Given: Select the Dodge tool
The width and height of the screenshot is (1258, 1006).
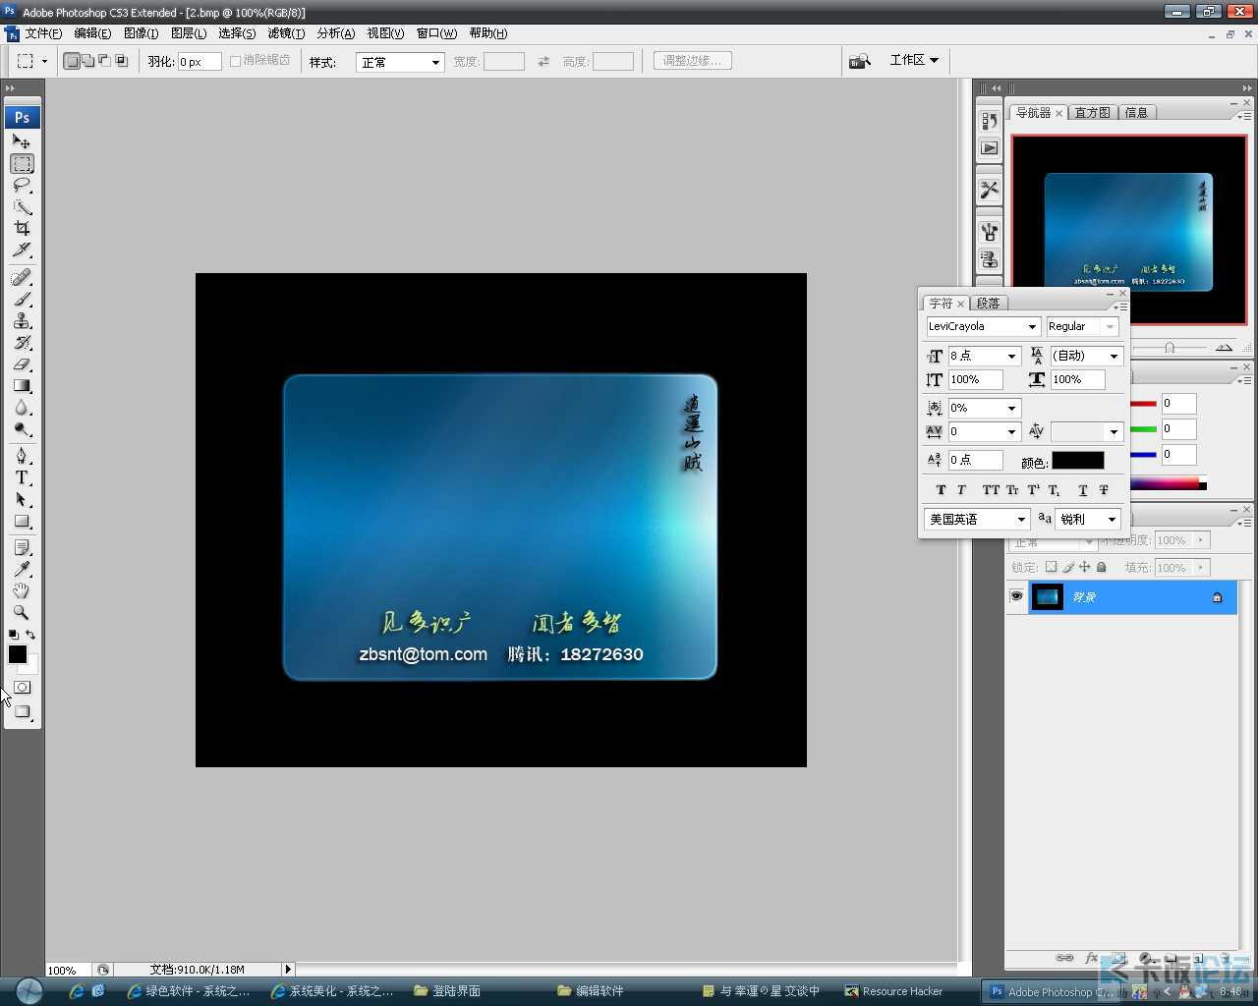Looking at the screenshot, I should (22, 428).
